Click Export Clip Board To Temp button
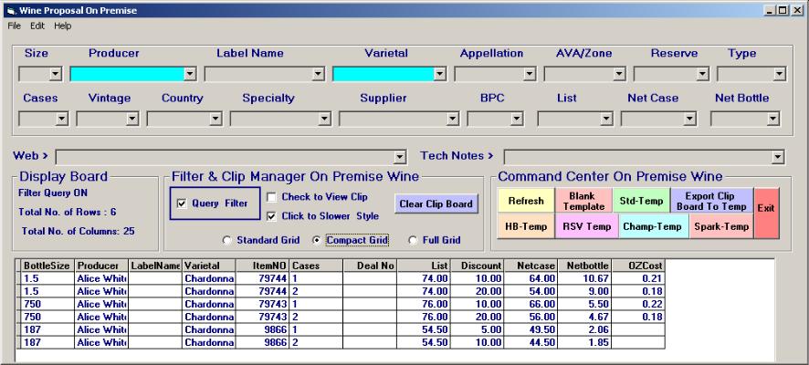Image resolution: width=809 pixels, height=365 pixels. tap(711, 201)
